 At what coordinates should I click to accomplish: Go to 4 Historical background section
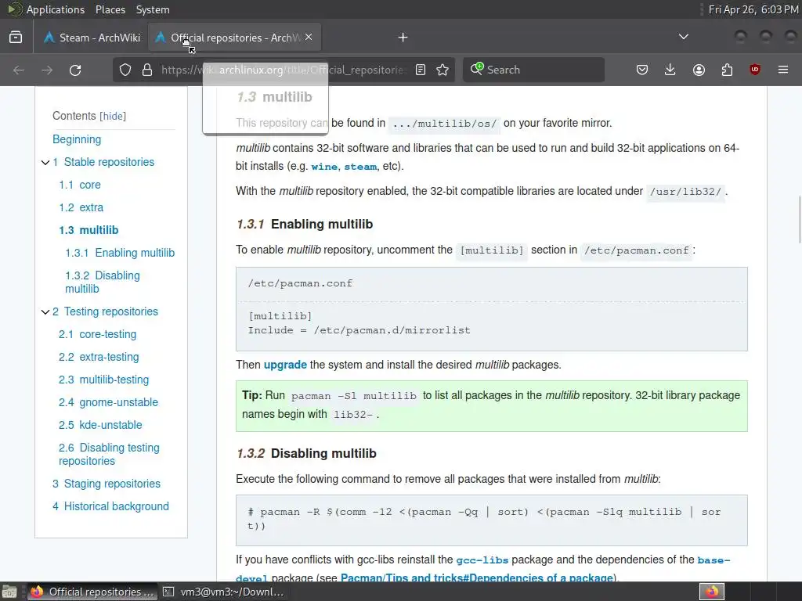pos(110,506)
